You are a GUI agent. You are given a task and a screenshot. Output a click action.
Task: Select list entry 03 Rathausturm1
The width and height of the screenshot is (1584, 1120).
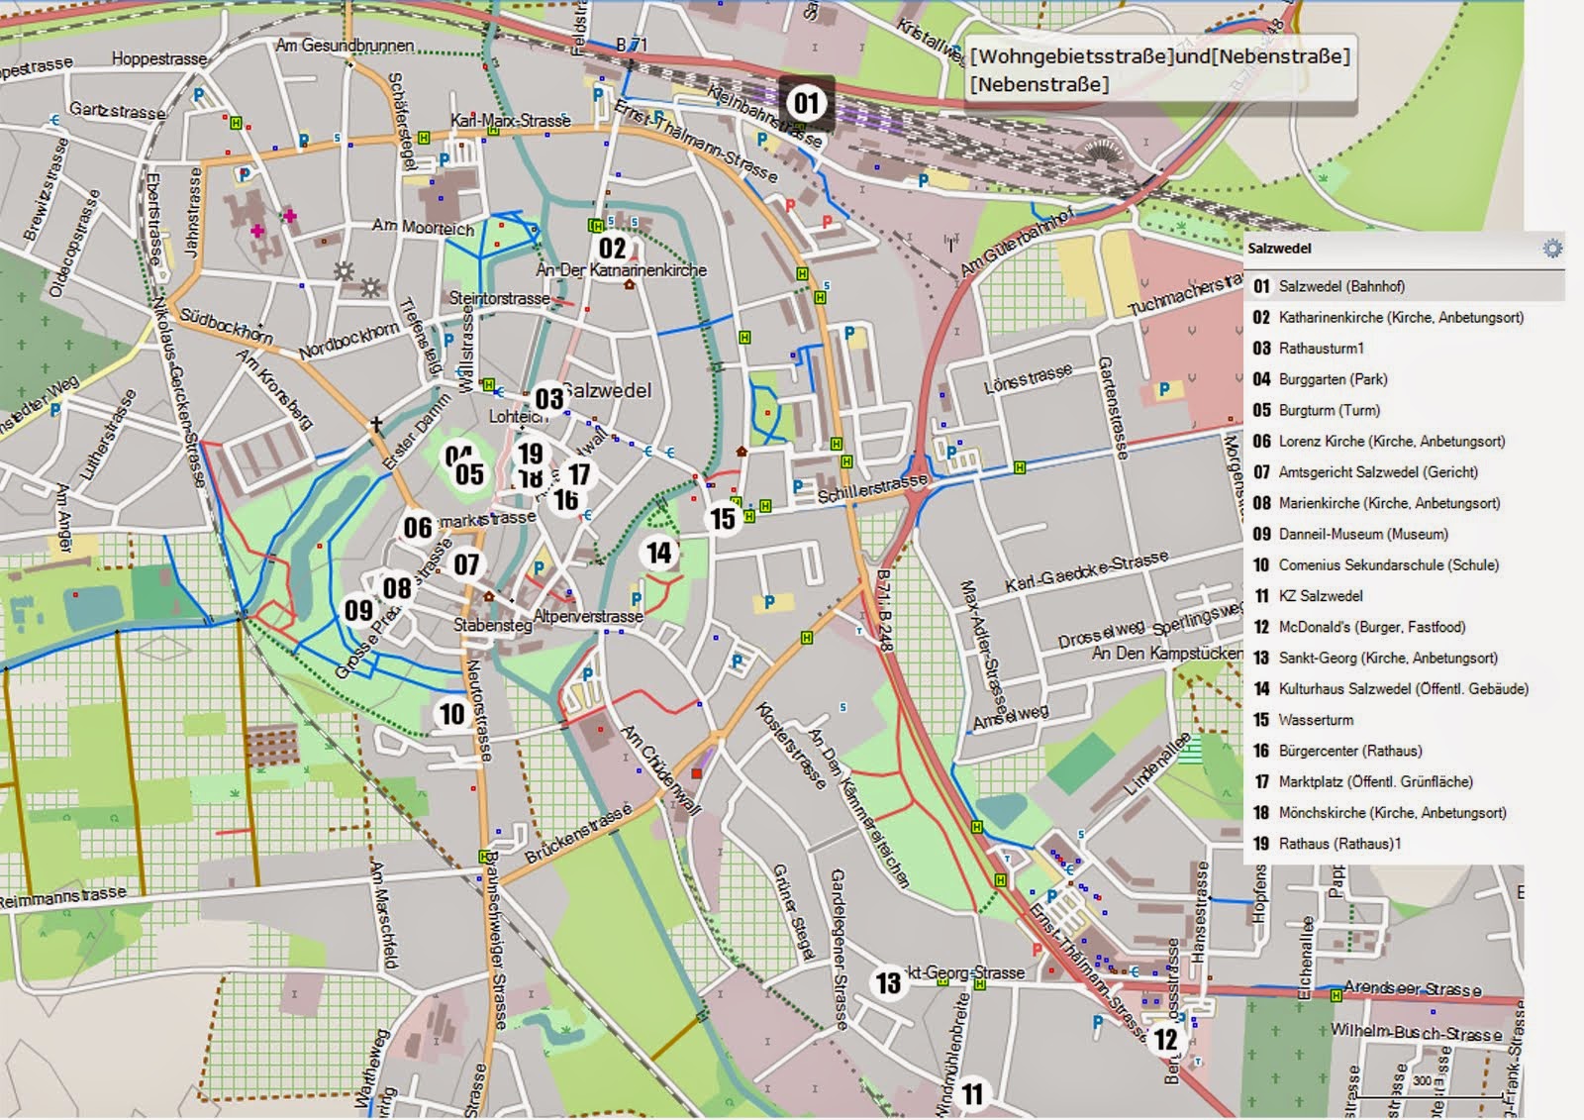(1405, 349)
